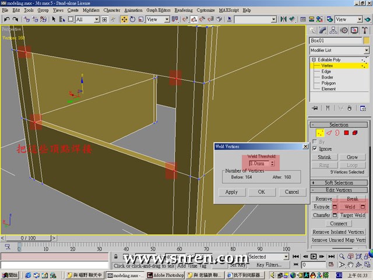Open the MAXScript menu

coord(228,10)
